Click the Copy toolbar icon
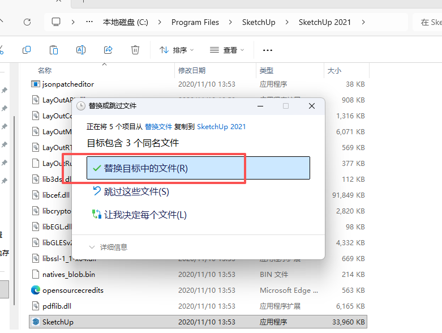The height and width of the screenshot is (333, 442). pyautogui.click(x=27, y=50)
